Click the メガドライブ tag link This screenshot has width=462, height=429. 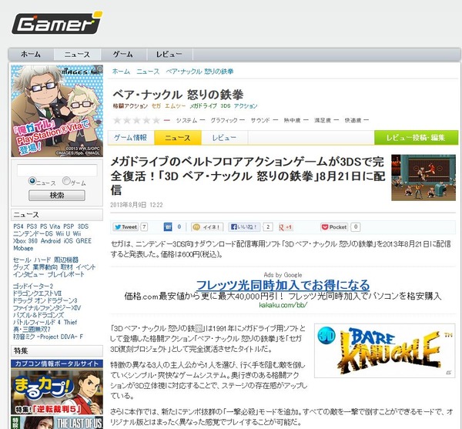[x=203, y=106]
